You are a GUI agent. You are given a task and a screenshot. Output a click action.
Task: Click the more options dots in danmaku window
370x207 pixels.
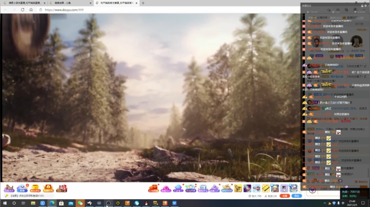pos(364,10)
